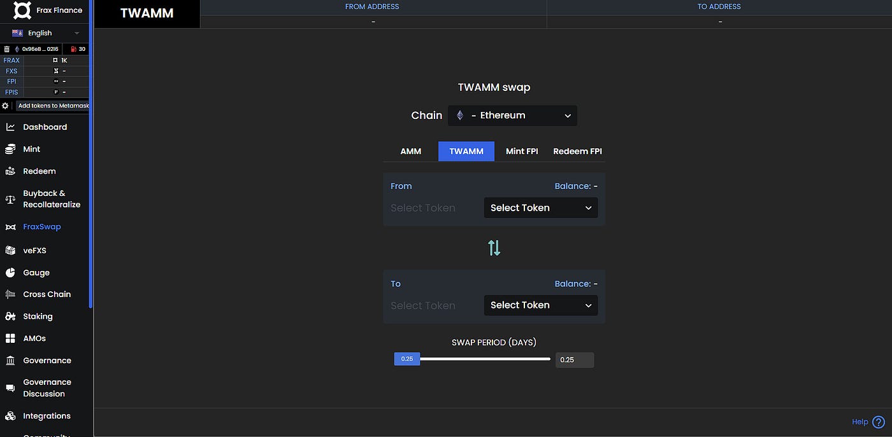Click the Staking tractor icon
Image resolution: width=892 pixels, height=437 pixels.
point(10,316)
